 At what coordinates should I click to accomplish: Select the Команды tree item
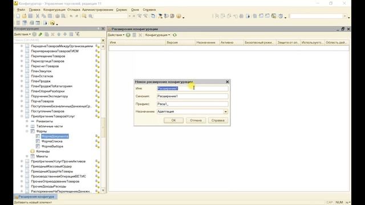[x=43, y=151]
